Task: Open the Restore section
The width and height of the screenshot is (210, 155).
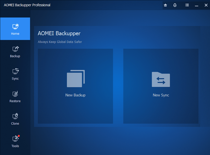Action: coord(15,97)
